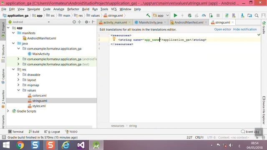This screenshot has width=267, height=150.
Task: Open the app run configuration dropdown
Action: coord(161,15)
